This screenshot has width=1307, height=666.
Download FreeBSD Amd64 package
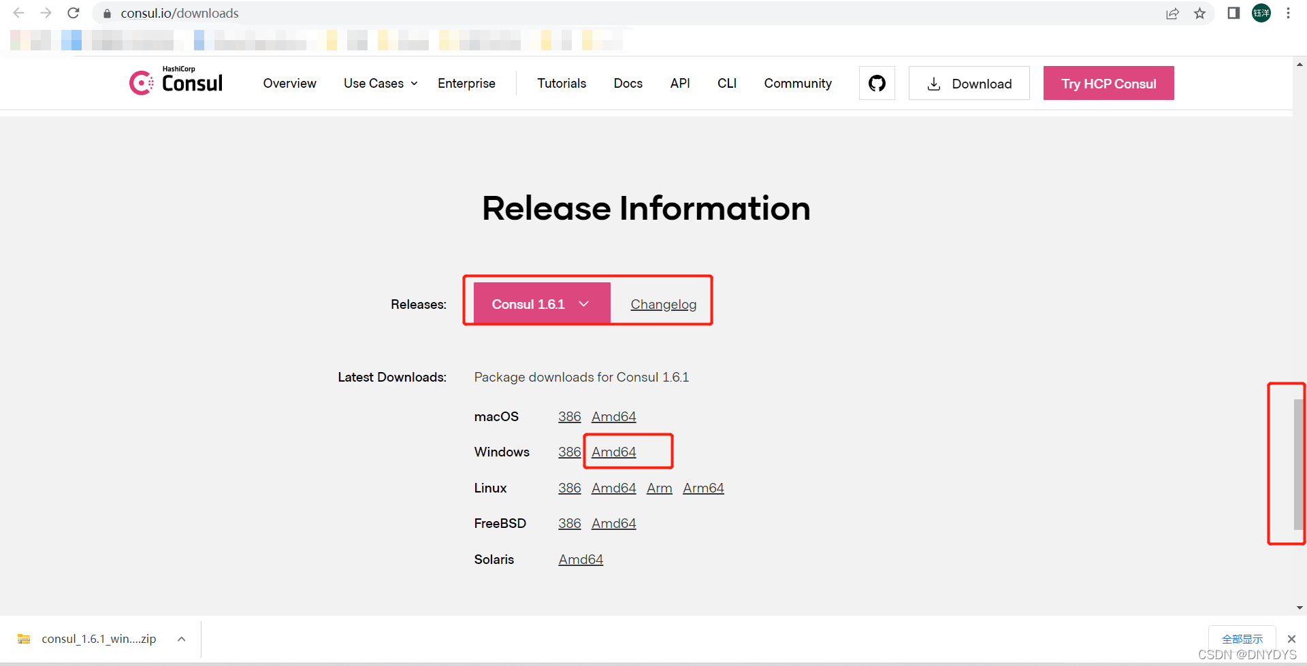click(613, 523)
